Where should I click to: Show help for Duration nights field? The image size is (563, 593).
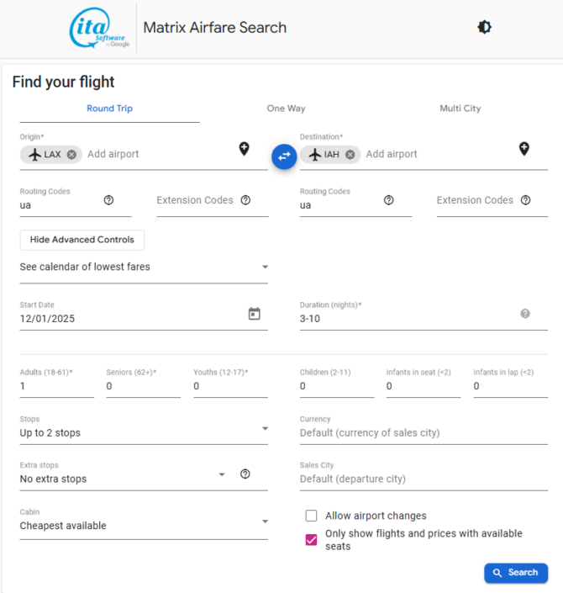point(525,314)
